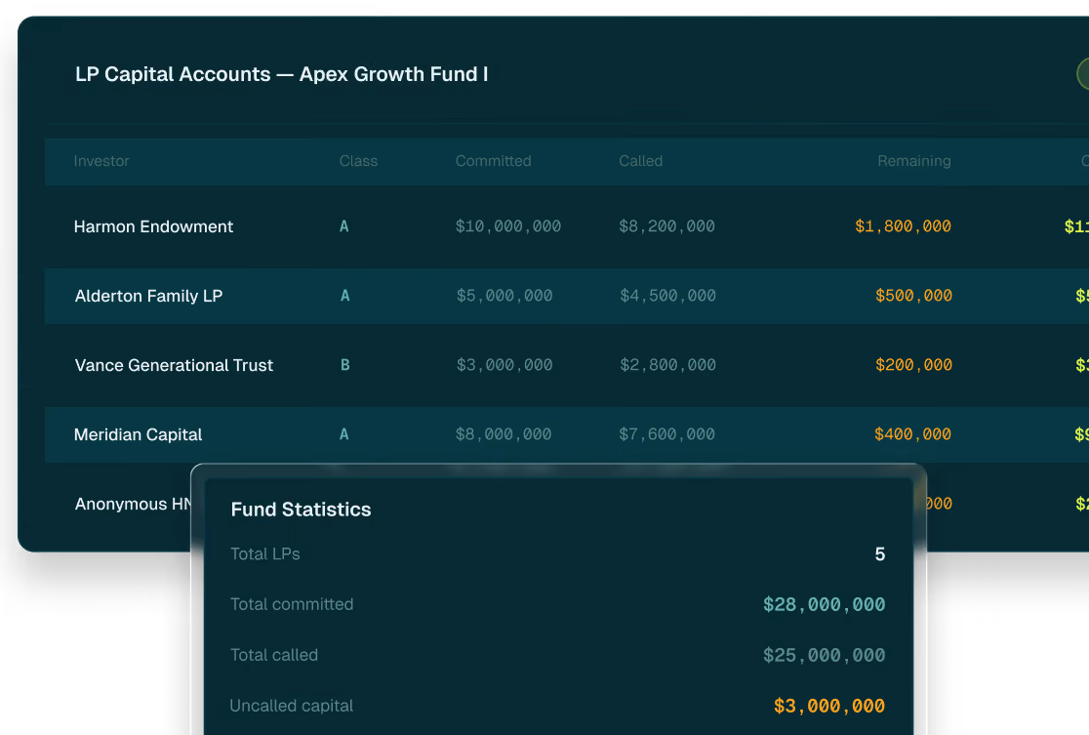Click the Total called label
The image size is (1089, 735).
tap(274, 655)
